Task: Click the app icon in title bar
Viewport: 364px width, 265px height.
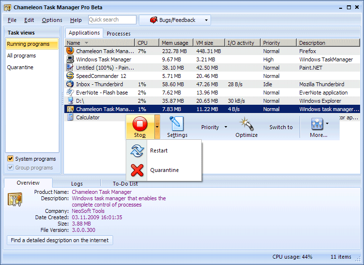Action: tap(7, 8)
